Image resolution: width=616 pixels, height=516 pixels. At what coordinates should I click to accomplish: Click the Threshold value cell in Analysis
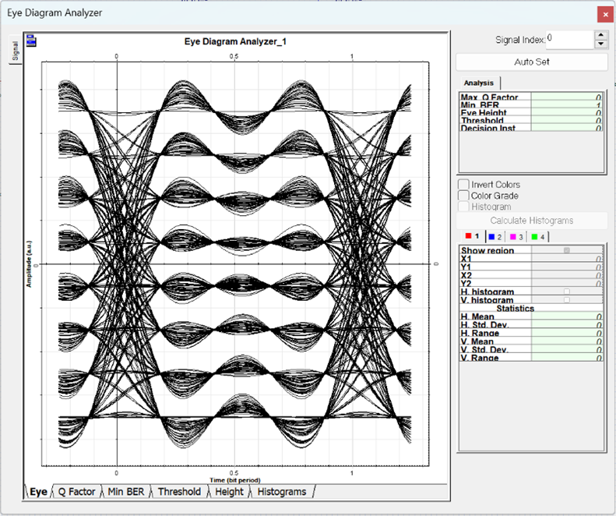pos(567,120)
